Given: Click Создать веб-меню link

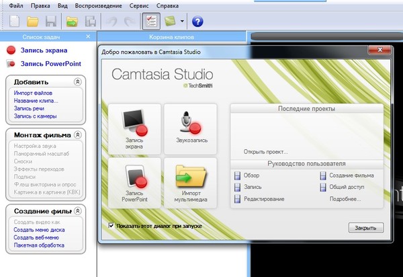Looking at the screenshot, I should [36, 237].
